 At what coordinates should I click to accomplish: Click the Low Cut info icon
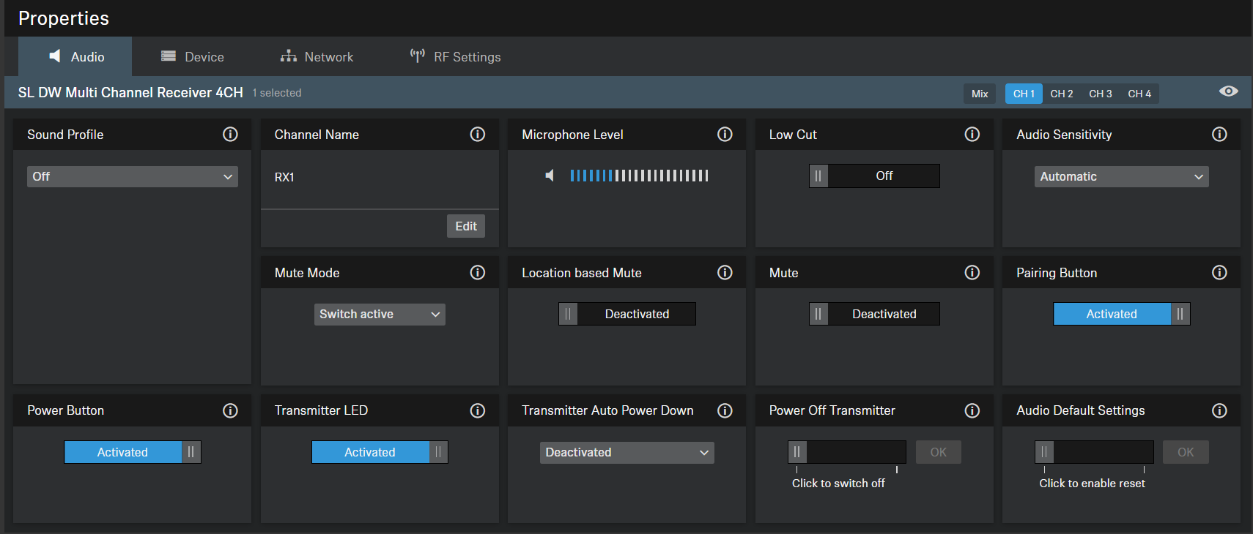click(972, 135)
